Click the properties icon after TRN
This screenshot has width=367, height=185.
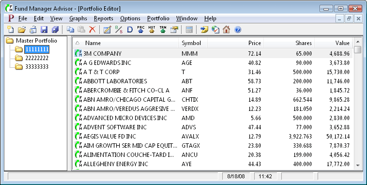[x=174, y=30]
